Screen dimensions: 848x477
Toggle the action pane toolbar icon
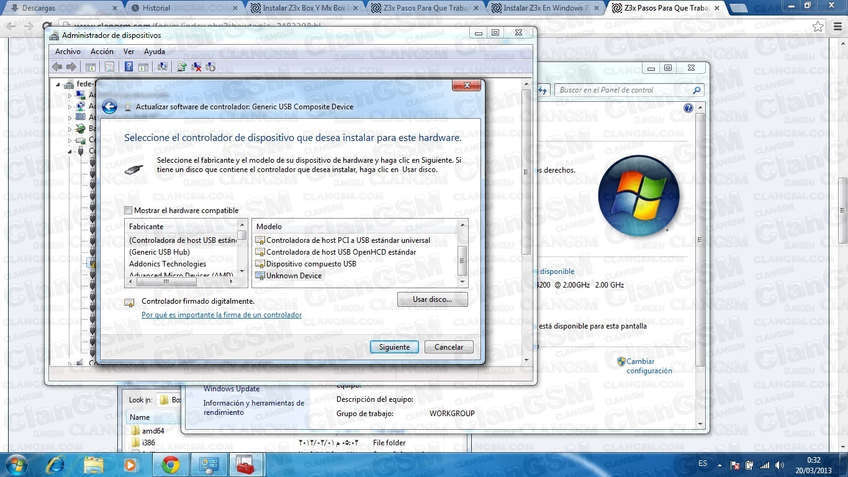(x=143, y=67)
